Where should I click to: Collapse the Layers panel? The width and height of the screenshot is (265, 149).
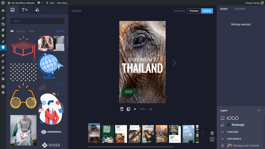click(259, 110)
